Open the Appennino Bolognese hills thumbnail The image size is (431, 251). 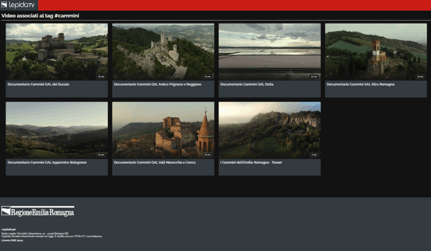coord(56,130)
